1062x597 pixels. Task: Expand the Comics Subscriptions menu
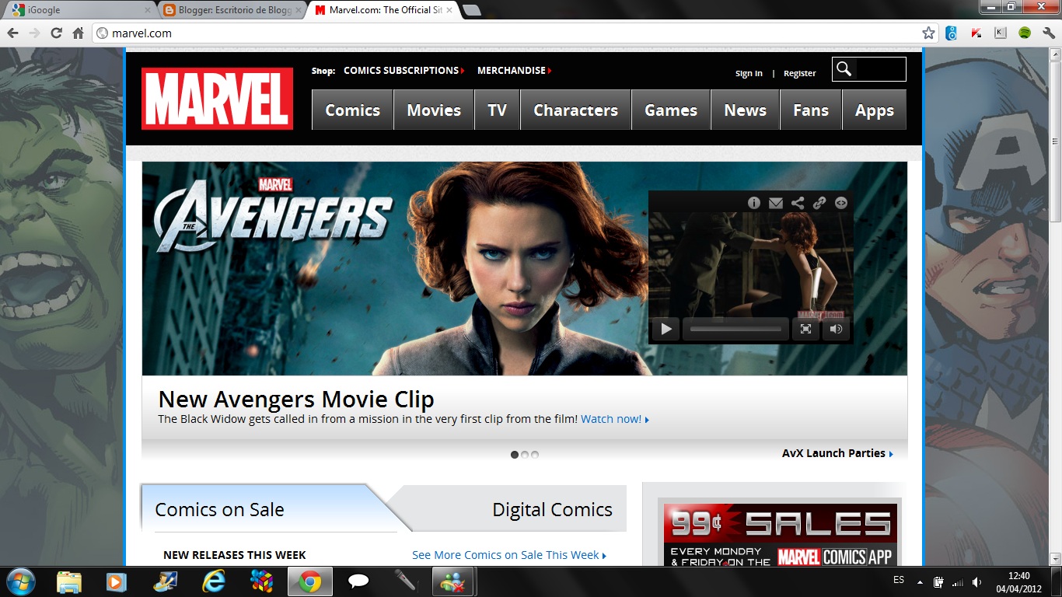pyautogui.click(x=403, y=70)
